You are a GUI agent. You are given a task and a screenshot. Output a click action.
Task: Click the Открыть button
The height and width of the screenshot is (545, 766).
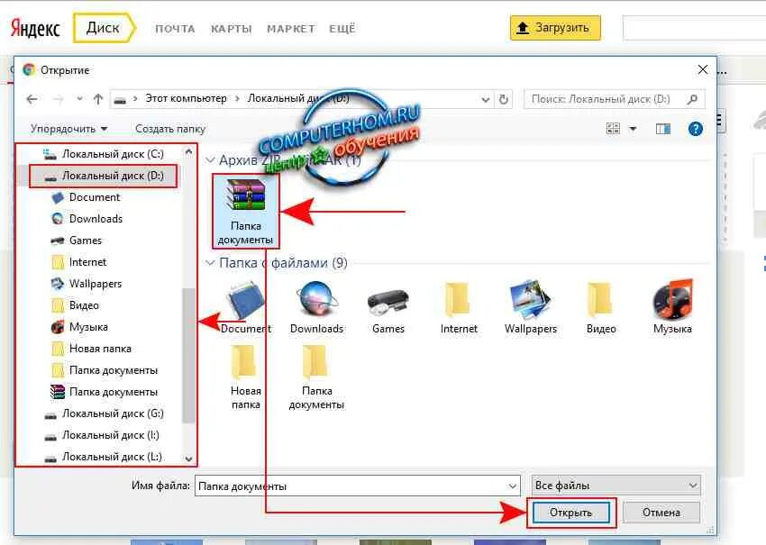(570, 513)
